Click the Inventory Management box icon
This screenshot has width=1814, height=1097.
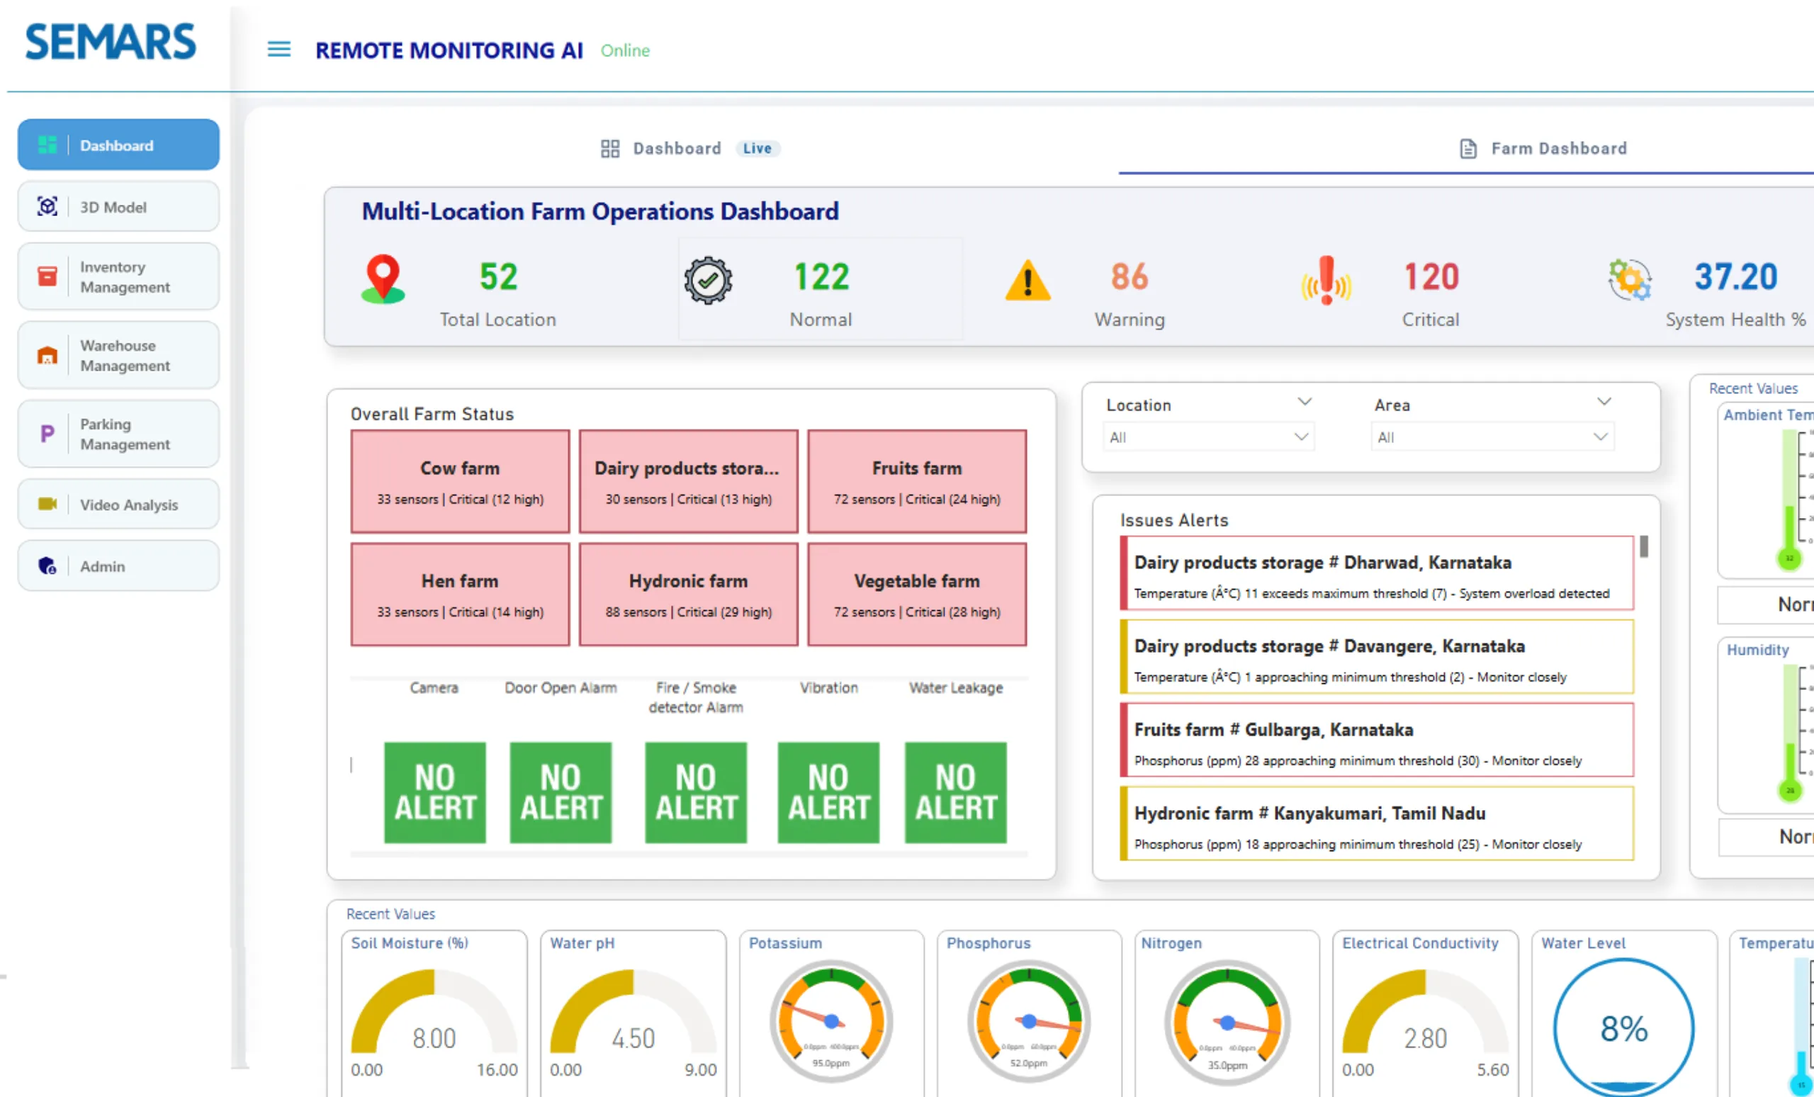[47, 276]
